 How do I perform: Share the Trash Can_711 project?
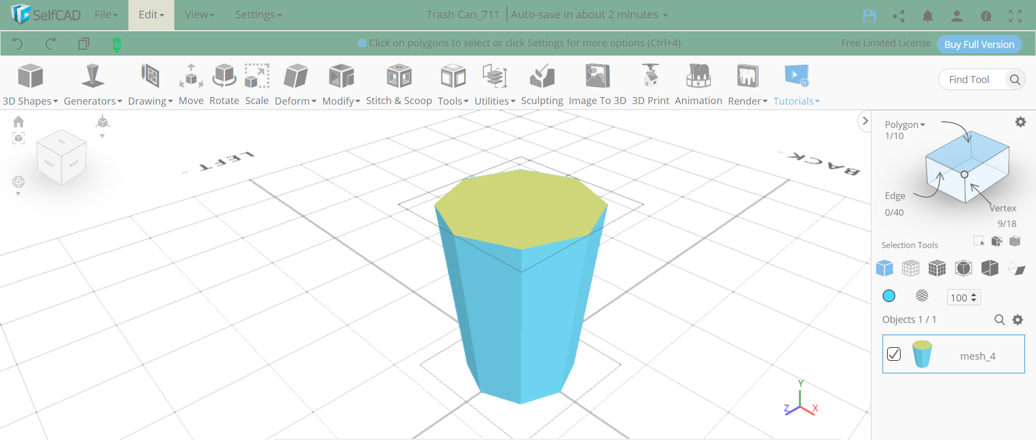pyautogui.click(x=898, y=16)
